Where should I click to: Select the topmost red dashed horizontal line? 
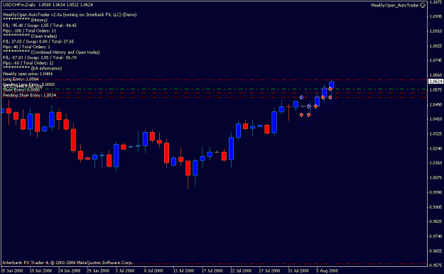pyautogui.click(x=214, y=80)
